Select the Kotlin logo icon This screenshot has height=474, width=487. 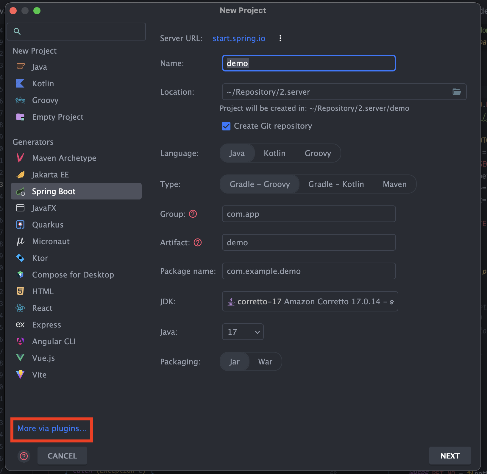point(20,83)
